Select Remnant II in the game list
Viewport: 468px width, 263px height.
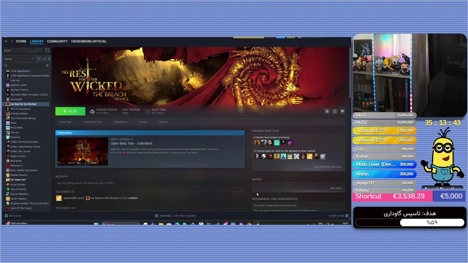click(x=16, y=165)
